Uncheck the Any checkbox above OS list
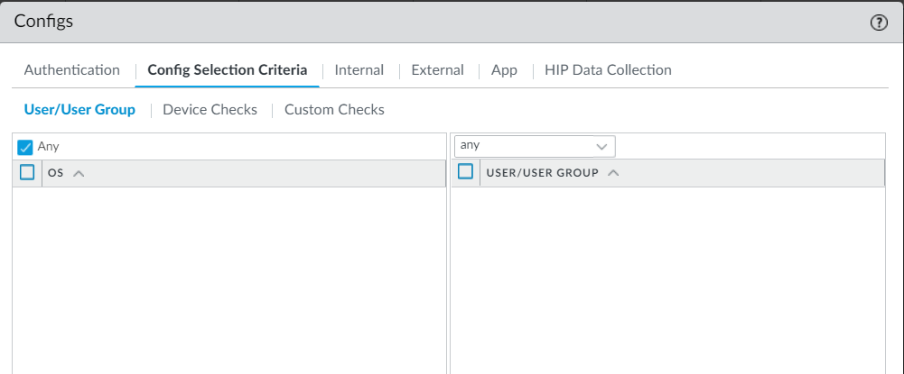The image size is (904, 374). click(25, 147)
